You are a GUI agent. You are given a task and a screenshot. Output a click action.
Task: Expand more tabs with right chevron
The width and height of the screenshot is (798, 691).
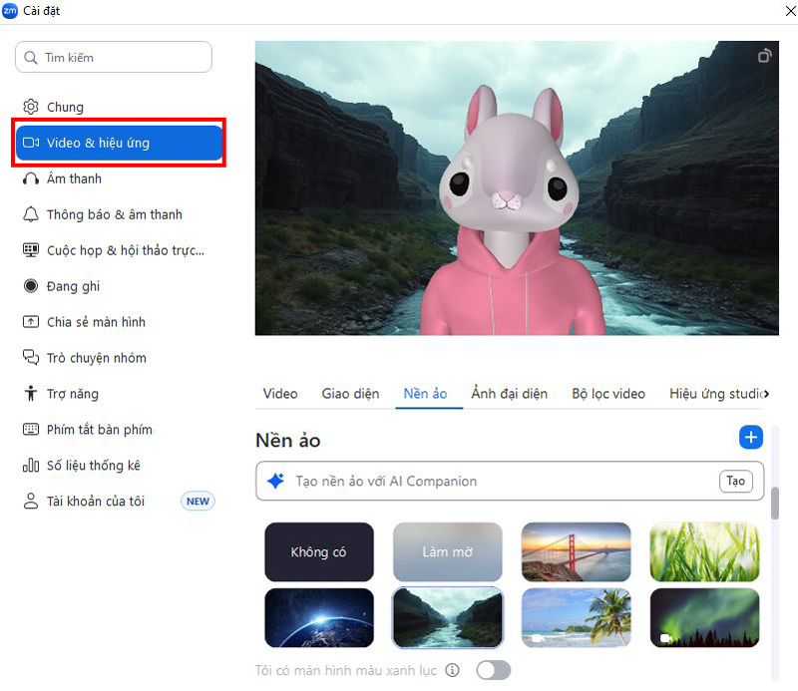tap(766, 394)
